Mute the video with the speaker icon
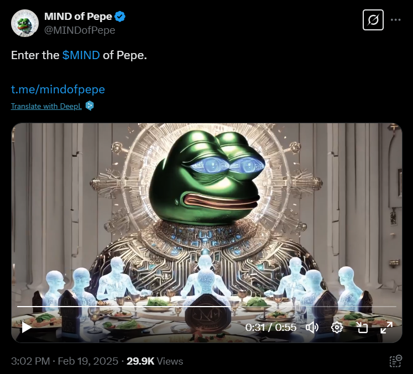Image resolution: width=413 pixels, height=374 pixels. point(312,328)
